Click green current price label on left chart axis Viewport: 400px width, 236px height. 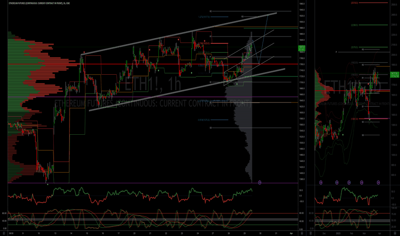pyautogui.click(x=302, y=48)
